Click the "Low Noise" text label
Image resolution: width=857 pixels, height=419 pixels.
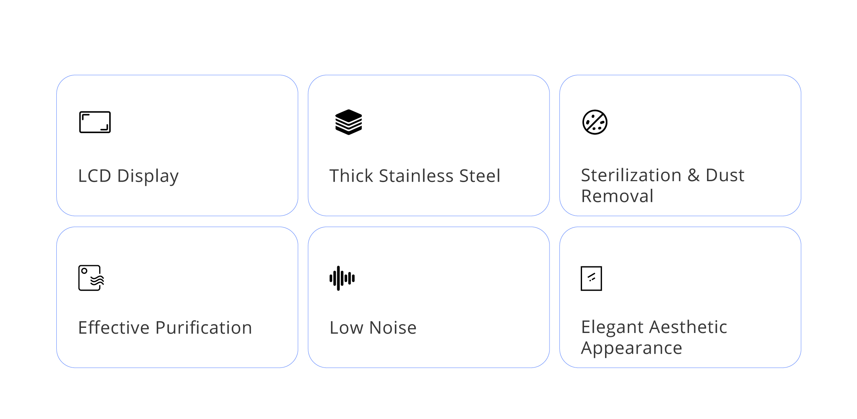(373, 328)
